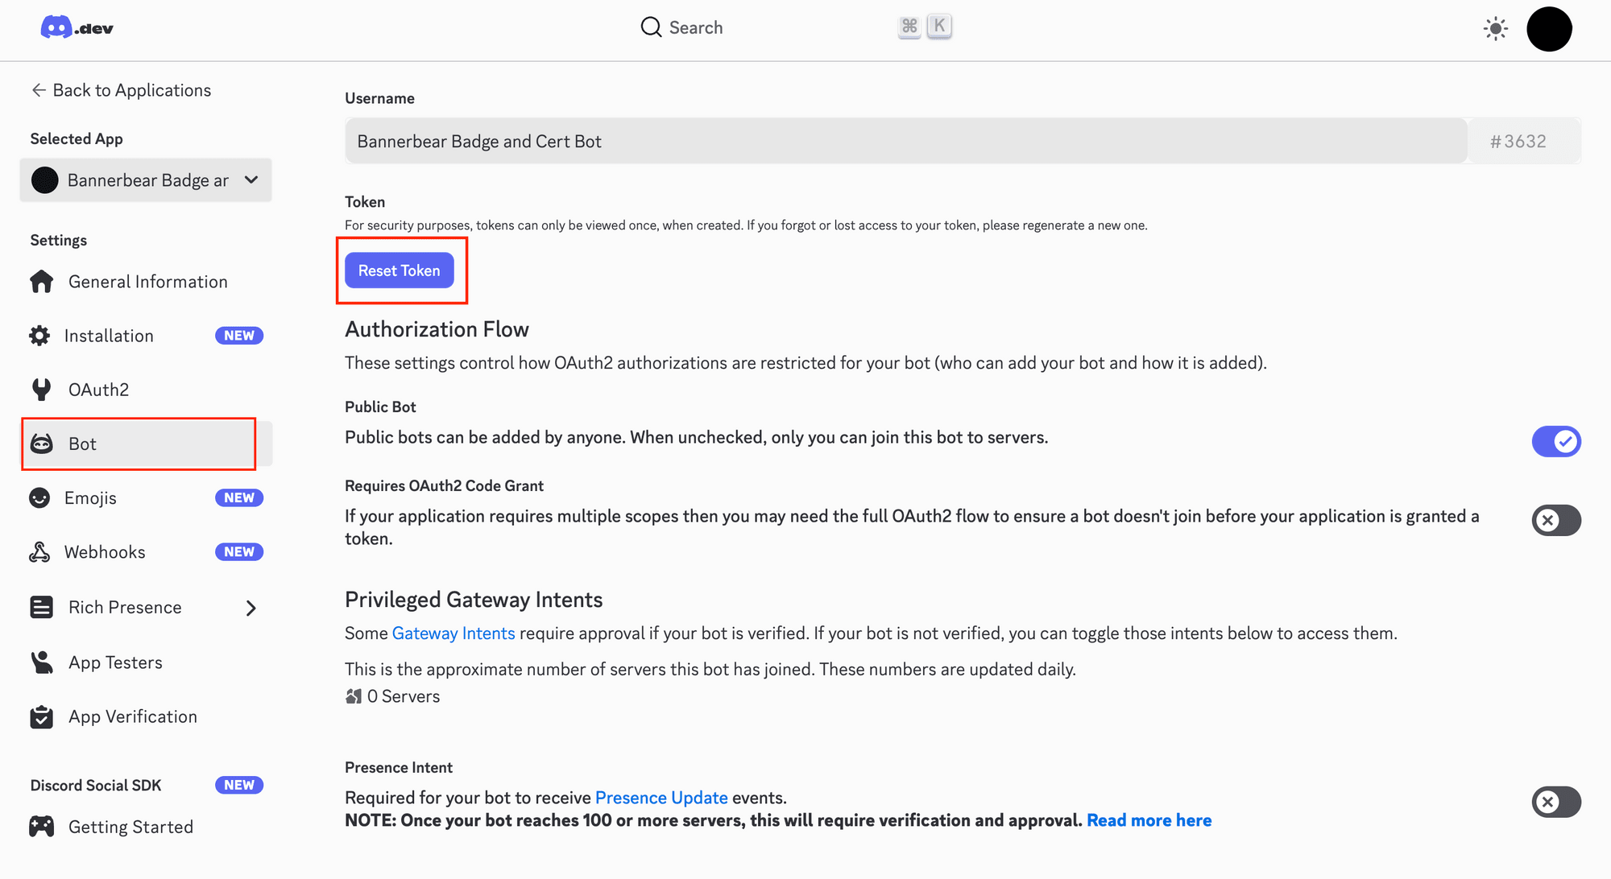Disable the Public Bot toggle
The width and height of the screenshot is (1611, 879).
[x=1555, y=441]
